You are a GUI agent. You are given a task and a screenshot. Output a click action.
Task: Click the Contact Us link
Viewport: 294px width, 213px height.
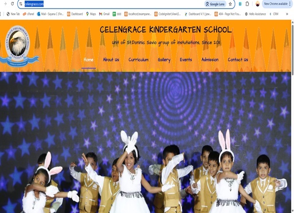coord(238,60)
